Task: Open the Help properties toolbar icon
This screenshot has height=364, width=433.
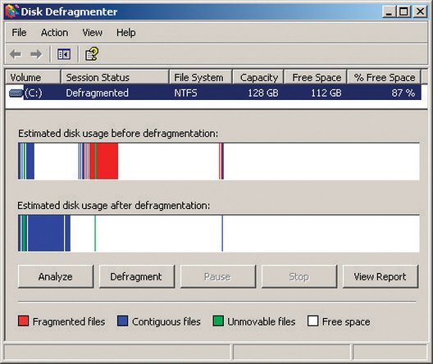Action: coord(91,54)
